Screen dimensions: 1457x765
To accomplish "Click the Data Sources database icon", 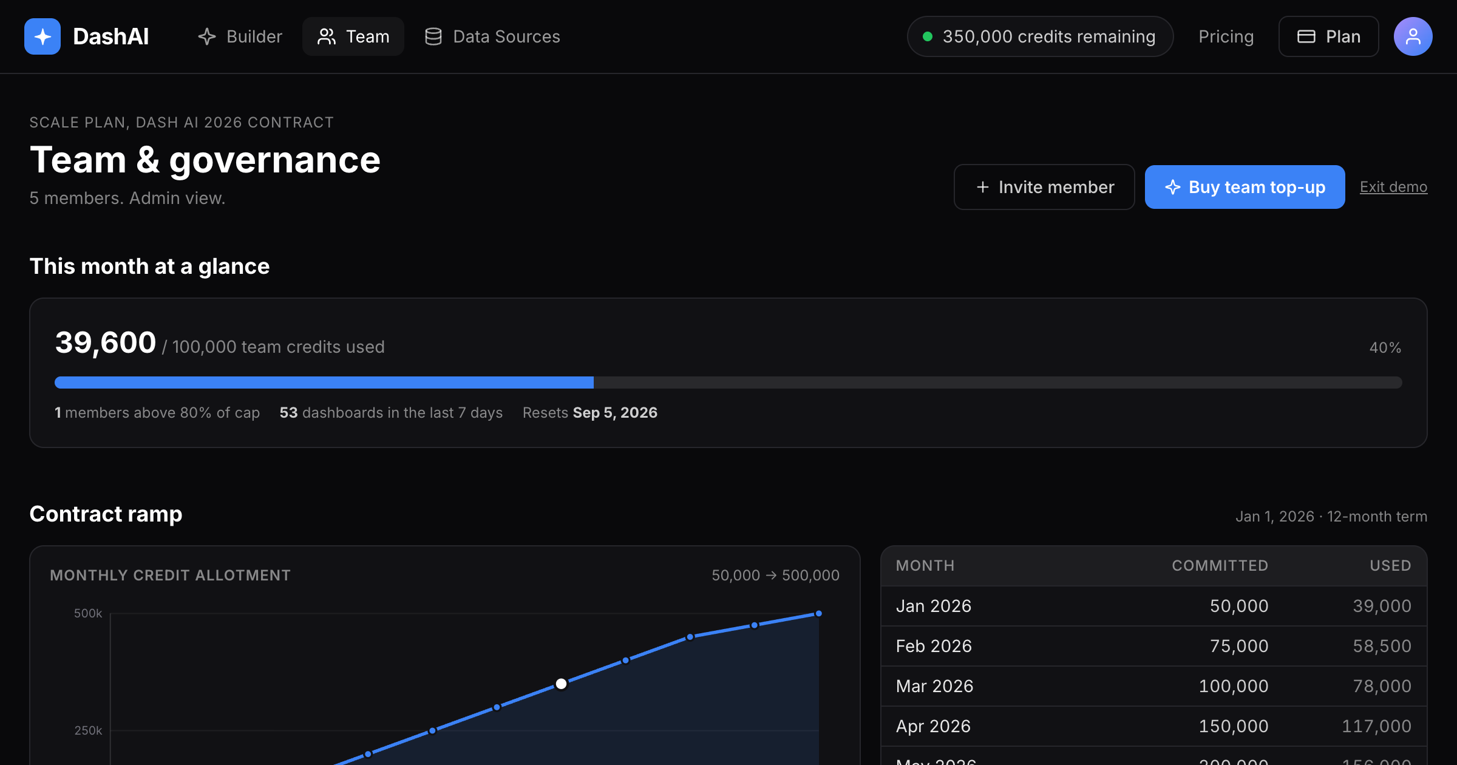I will (x=433, y=36).
